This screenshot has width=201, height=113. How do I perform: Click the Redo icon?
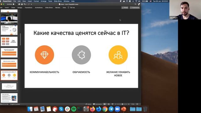[x=29, y=4]
